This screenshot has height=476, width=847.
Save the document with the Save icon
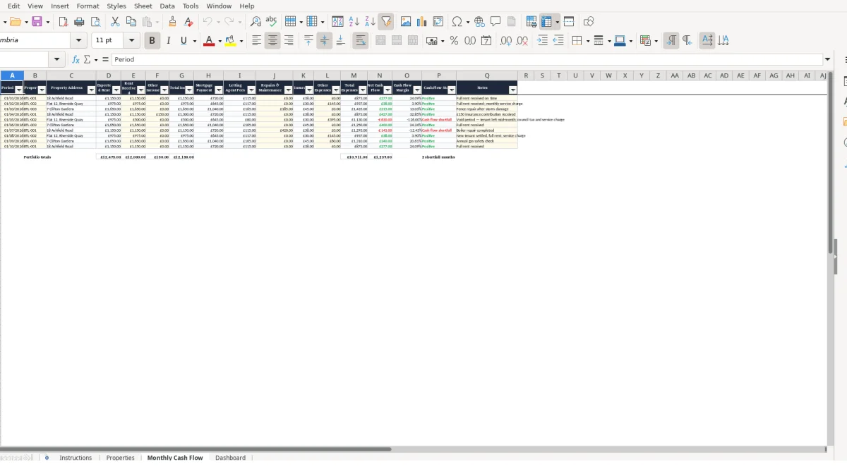(x=37, y=22)
